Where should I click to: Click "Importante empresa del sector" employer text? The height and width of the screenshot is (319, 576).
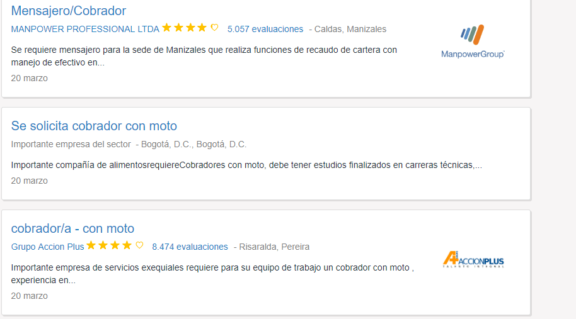pos(71,144)
